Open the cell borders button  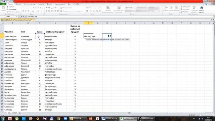tap(33, 11)
